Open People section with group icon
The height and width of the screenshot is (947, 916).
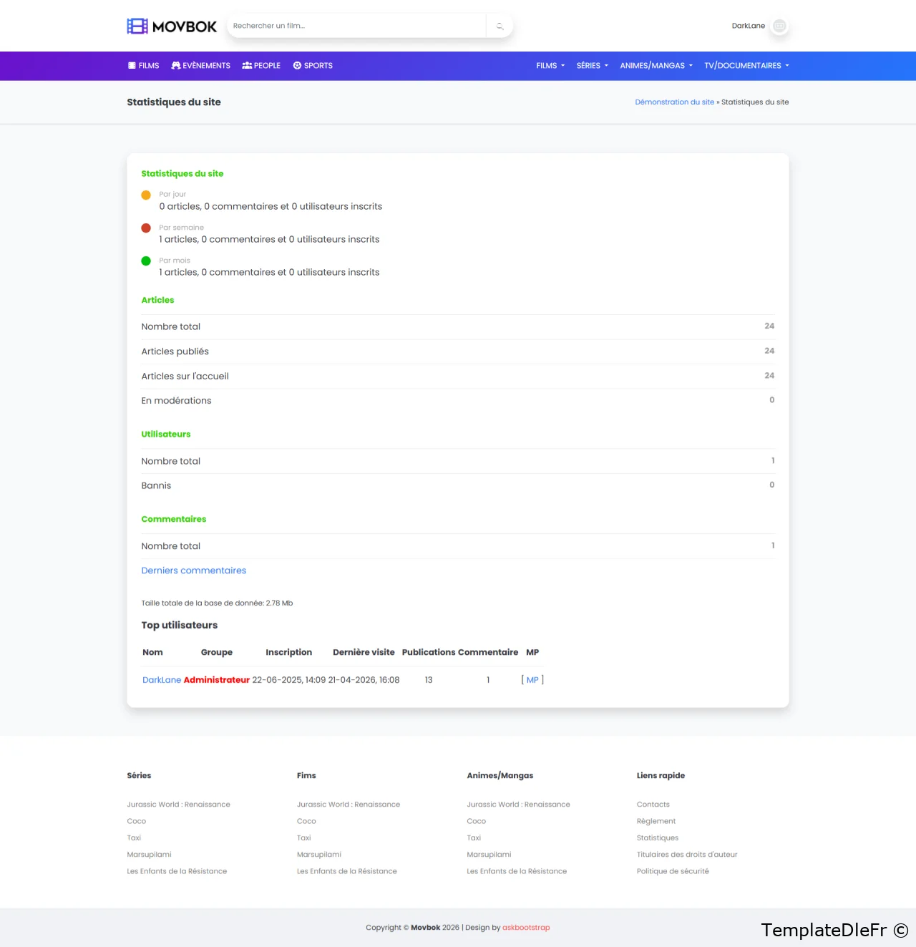point(261,66)
